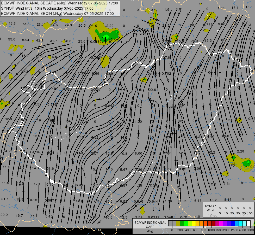Click the 'SYNOP' legend label
This screenshot has width=255, height=235.
(210, 206)
